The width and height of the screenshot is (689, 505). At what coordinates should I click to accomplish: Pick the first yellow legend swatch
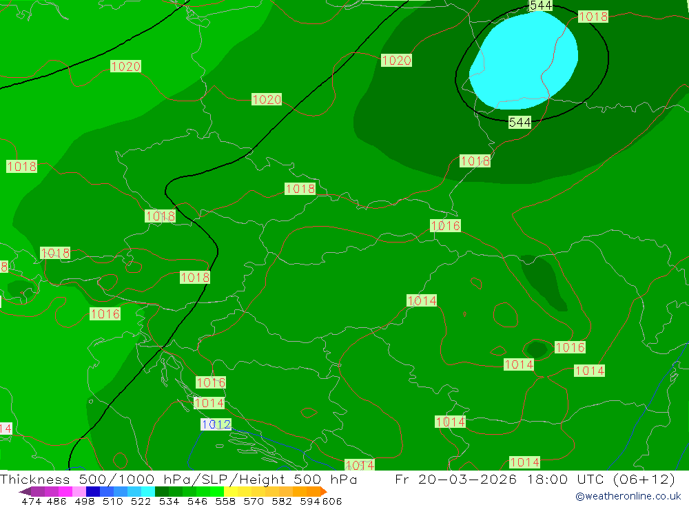tap(230, 491)
